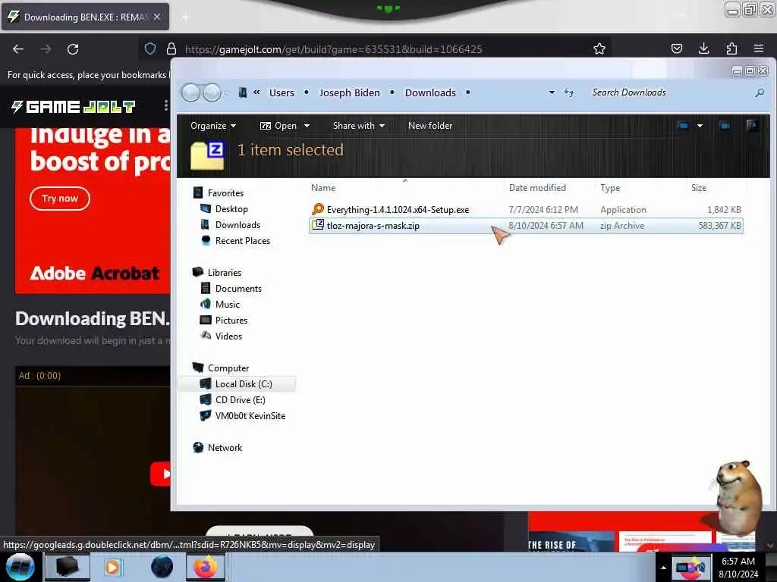The height and width of the screenshot is (582, 777).
Task: Close the Downloading BEN.EXE tab
Action: (157, 17)
